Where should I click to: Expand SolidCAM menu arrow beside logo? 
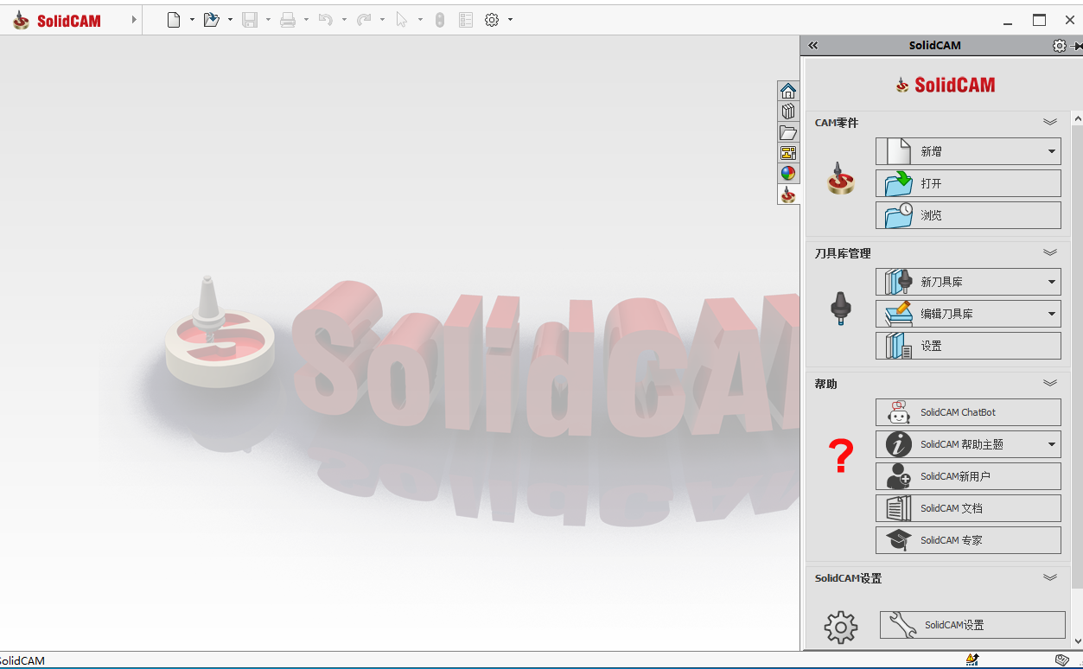pyautogui.click(x=134, y=20)
